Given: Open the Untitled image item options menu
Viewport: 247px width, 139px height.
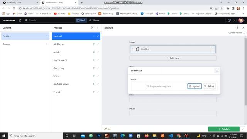Looking at the screenshot, I should [x=213, y=49].
